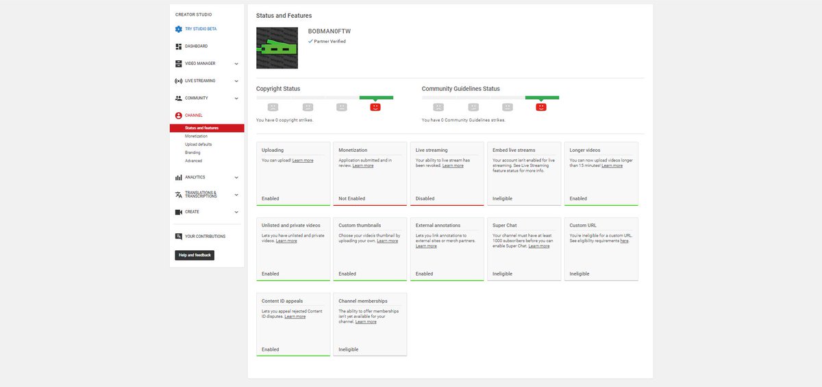Click the Your Contributions person icon
The image size is (822, 387).
click(179, 237)
